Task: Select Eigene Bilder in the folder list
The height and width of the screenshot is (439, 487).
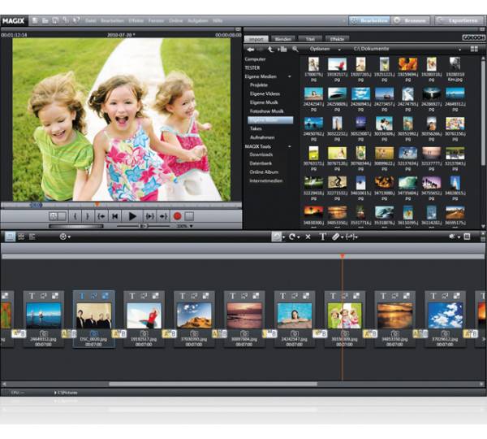Action: coord(263,120)
